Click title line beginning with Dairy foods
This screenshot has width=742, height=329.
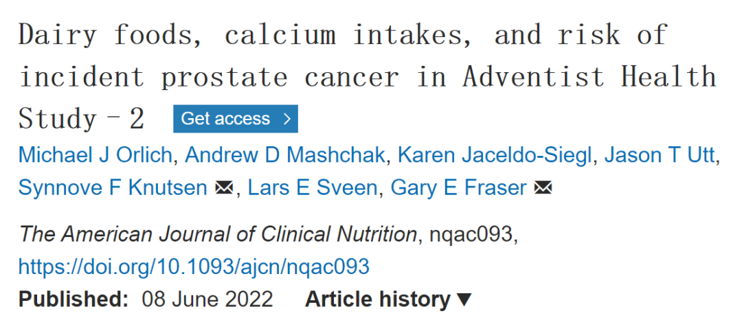[343, 34]
